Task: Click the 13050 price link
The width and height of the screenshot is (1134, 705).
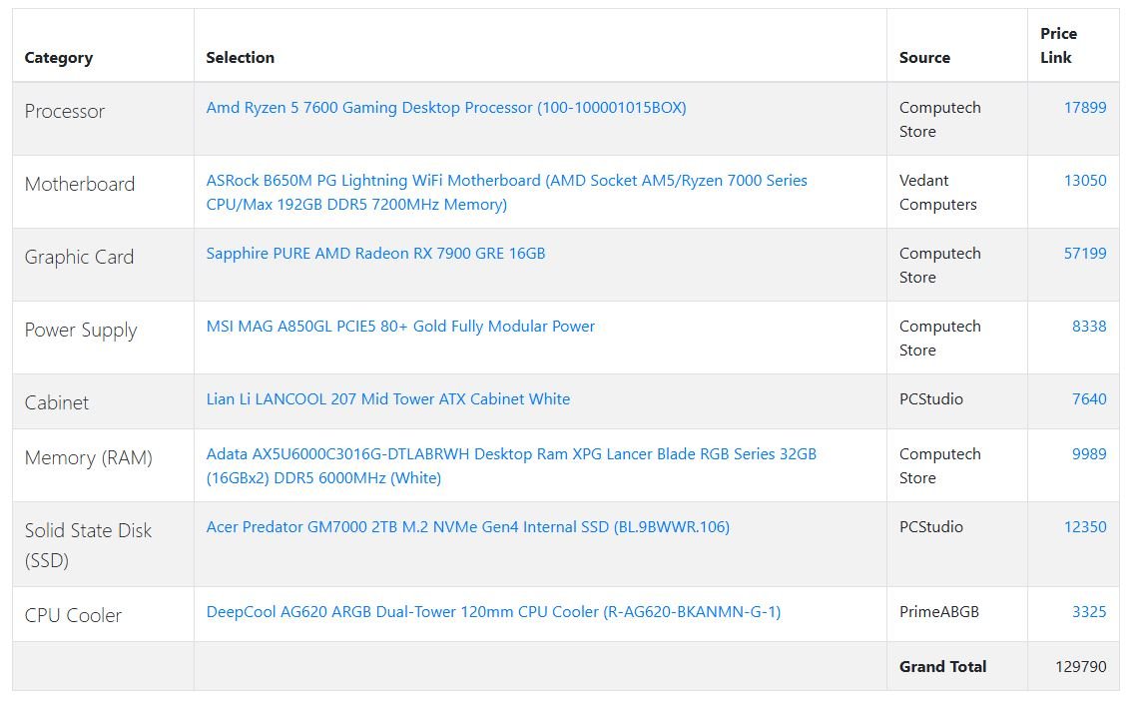Action: click(1085, 181)
